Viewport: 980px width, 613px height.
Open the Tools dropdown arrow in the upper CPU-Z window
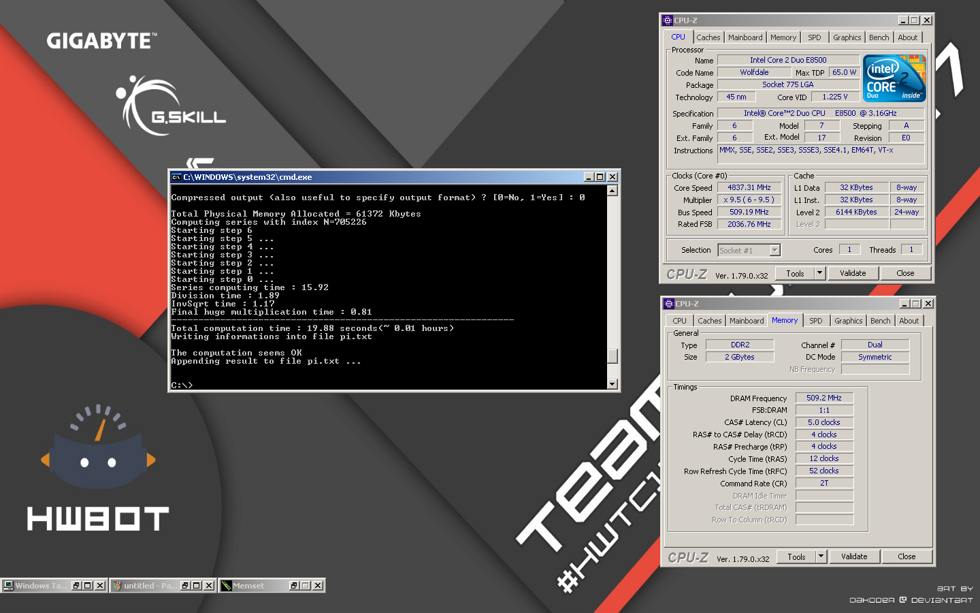pos(819,273)
